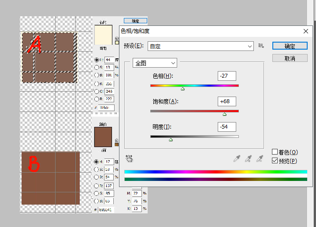Click the 色相 value field showing -27

pos(227,76)
